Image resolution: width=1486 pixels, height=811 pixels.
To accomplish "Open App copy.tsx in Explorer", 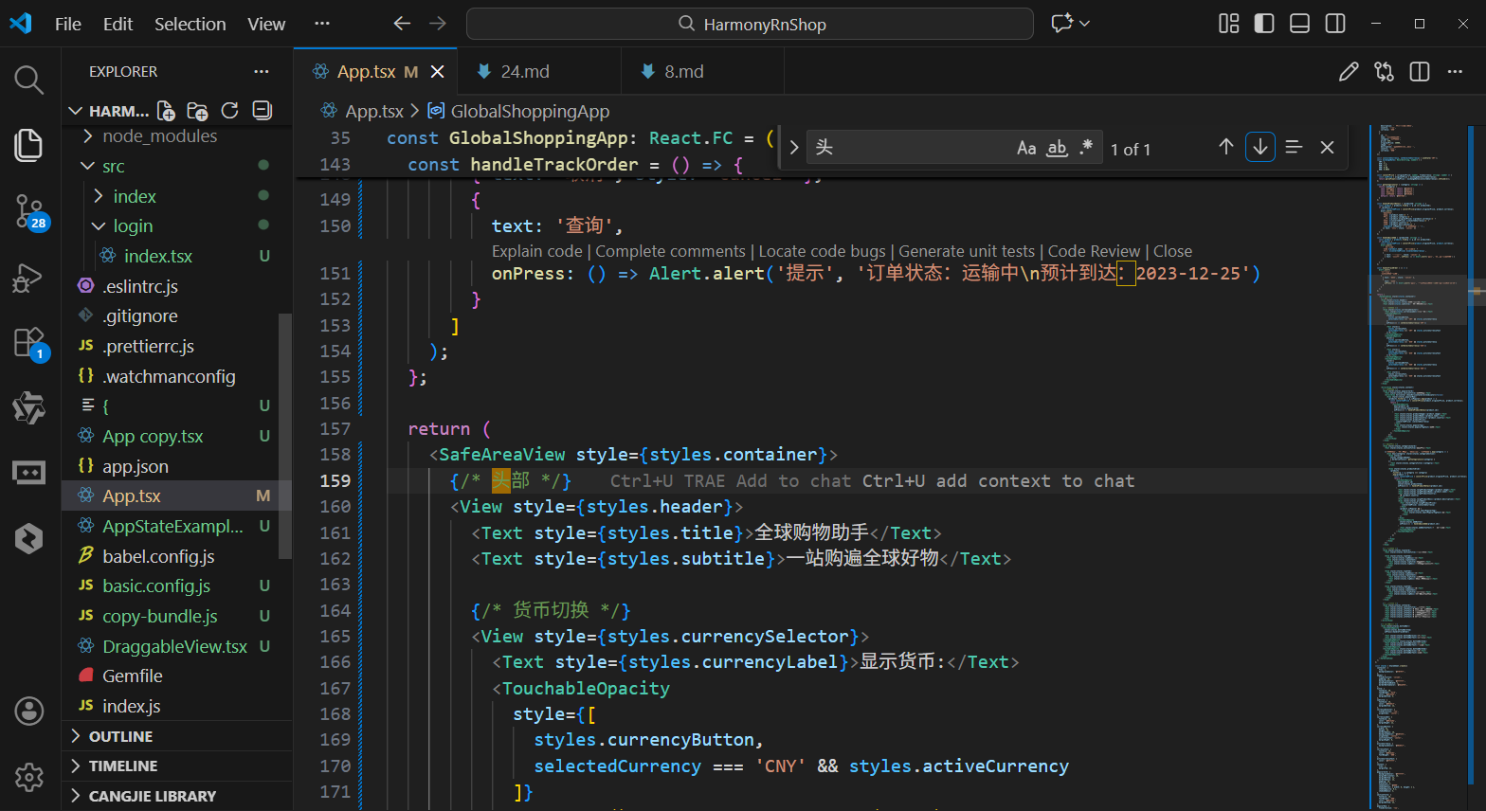I will (153, 436).
